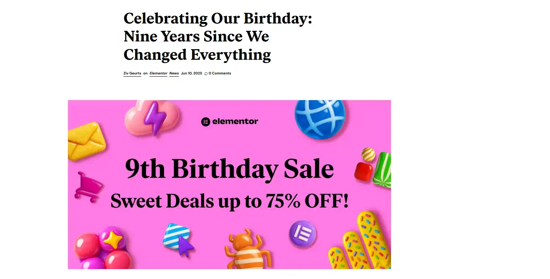Click the yellow star on pink balls
550x279 pixels.
(x=113, y=240)
